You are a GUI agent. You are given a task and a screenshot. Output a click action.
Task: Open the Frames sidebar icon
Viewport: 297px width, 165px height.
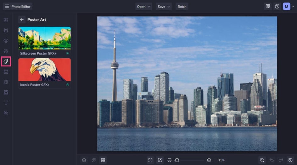coord(6,72)
